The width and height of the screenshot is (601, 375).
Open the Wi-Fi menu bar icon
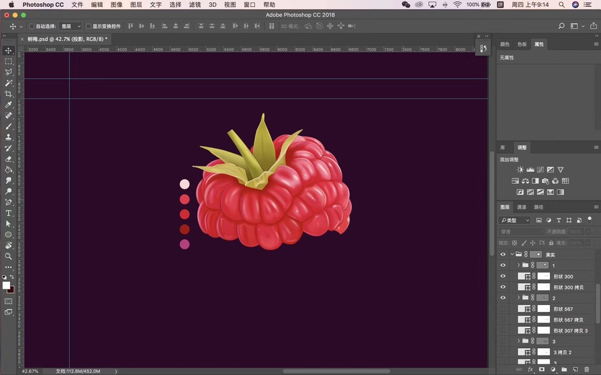(x=457, y=4)
